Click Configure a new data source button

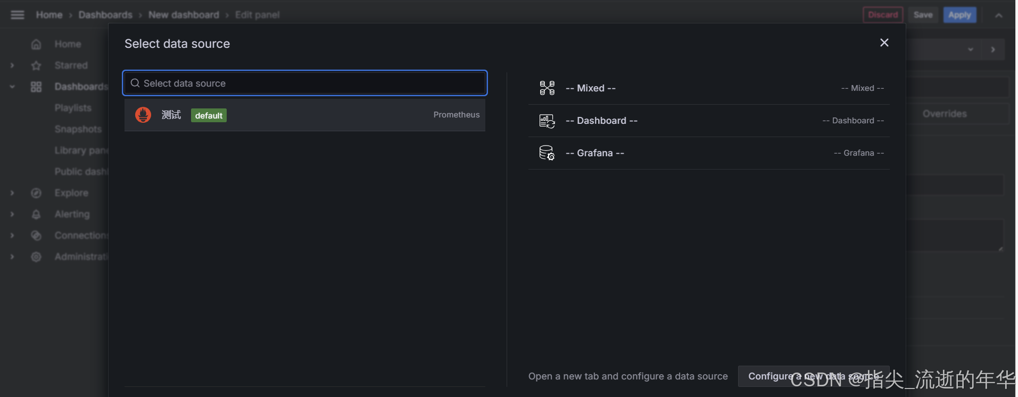pos(814,376)
